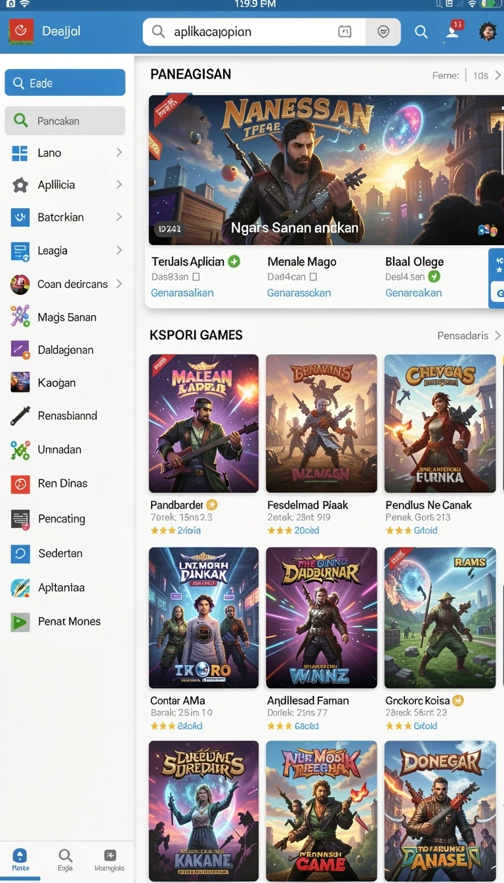The width and height of the screenshot is (504, 883).
Task: Click the Apltaniaa sidebar icon
Action: pyautogui.click(x=20, y=588)
